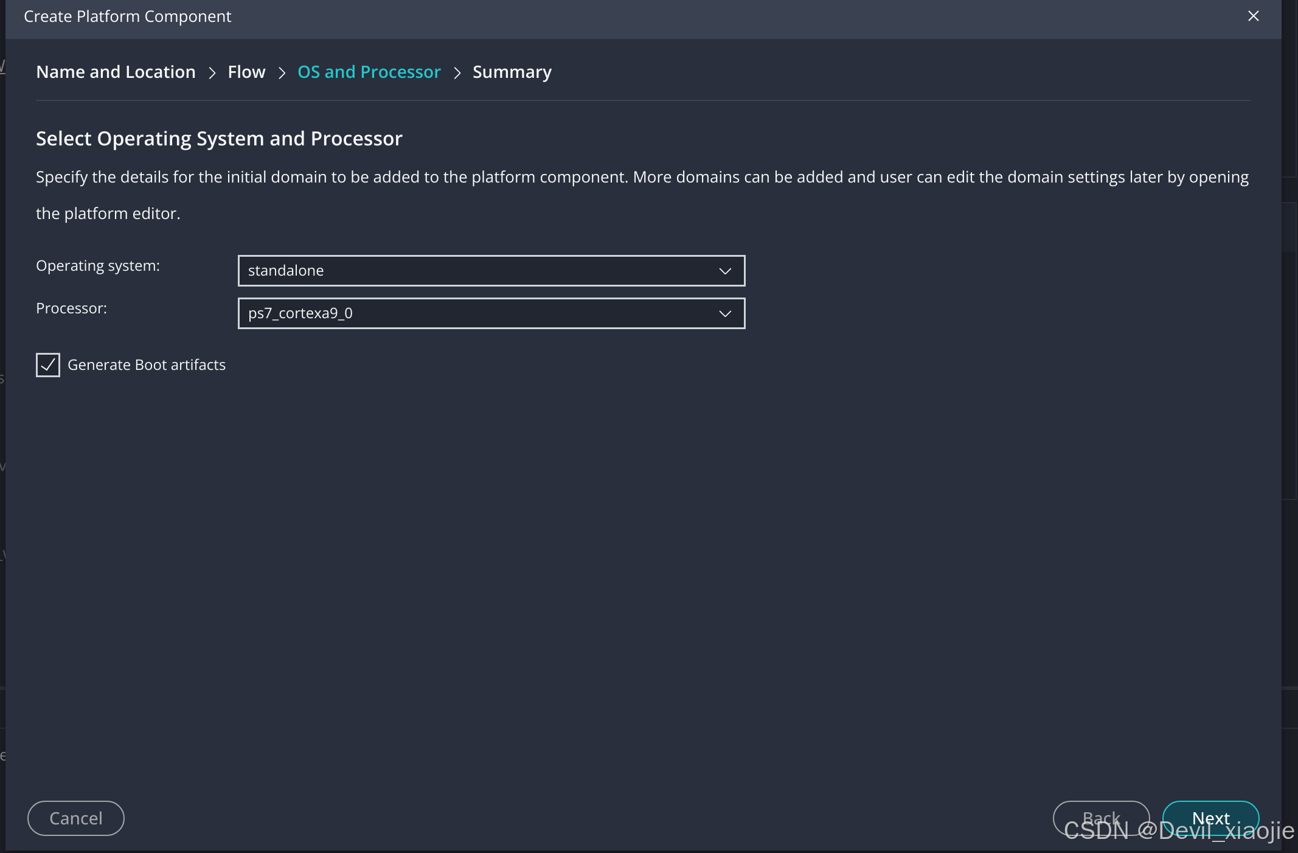1298x853 pixels.
Task: Click the ps7_cortexa9_0 processor value
Action: point(300,313)
